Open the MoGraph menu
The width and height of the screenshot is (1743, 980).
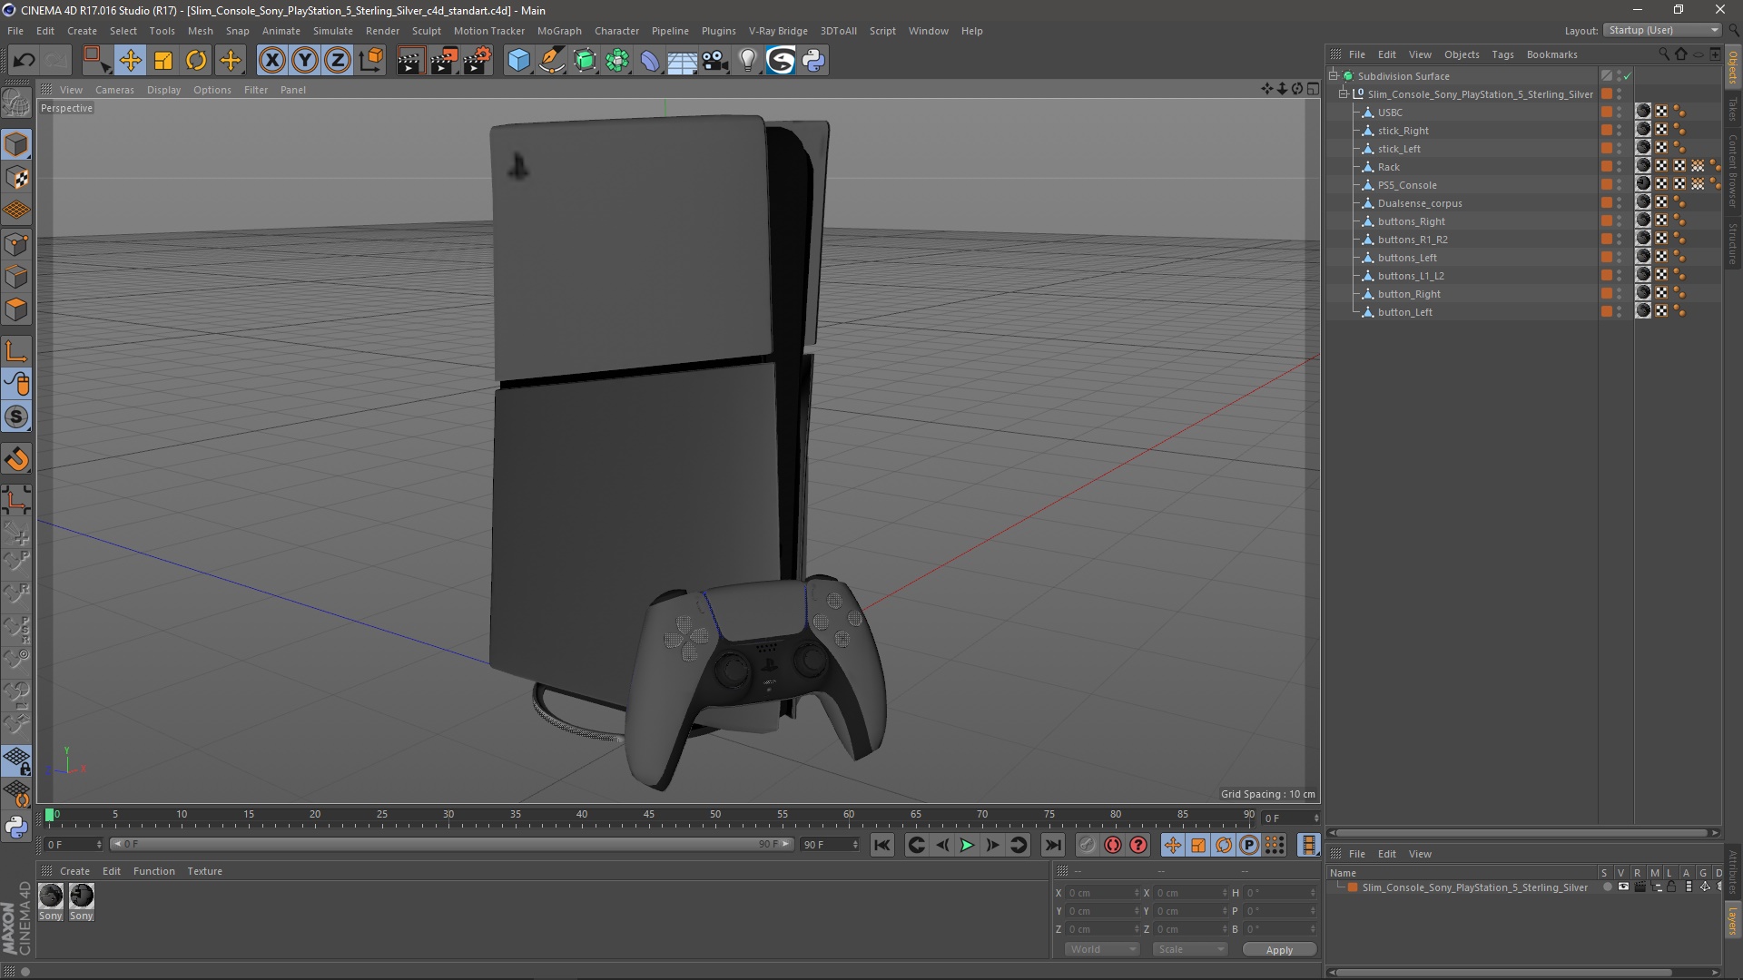click(x=559, y=31)
